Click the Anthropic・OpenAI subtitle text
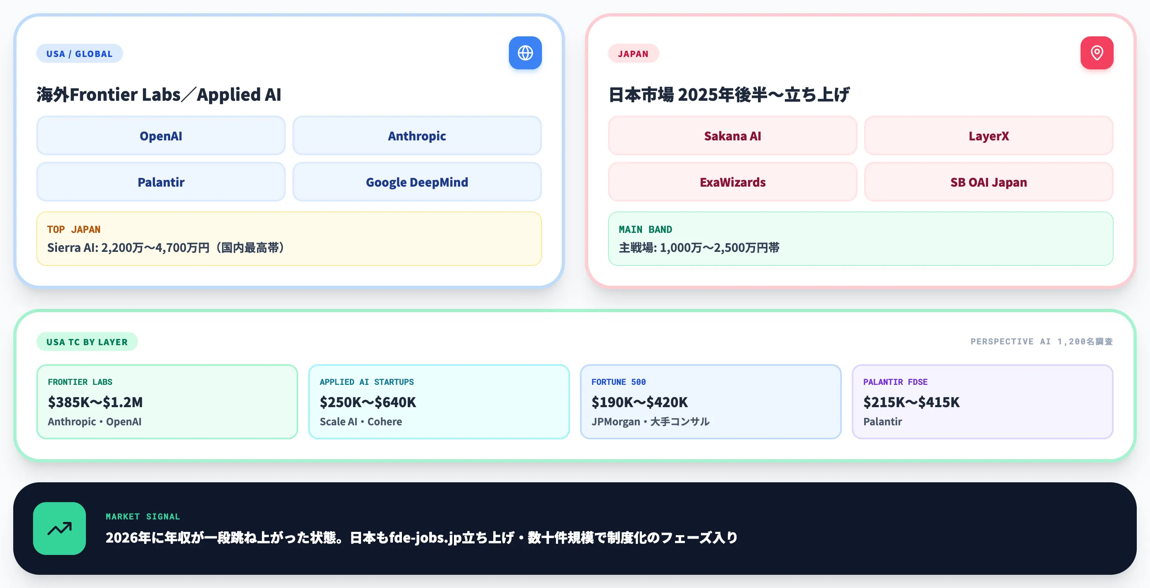Viewport: 1150px width, 588px height. [x=95, y=422]
